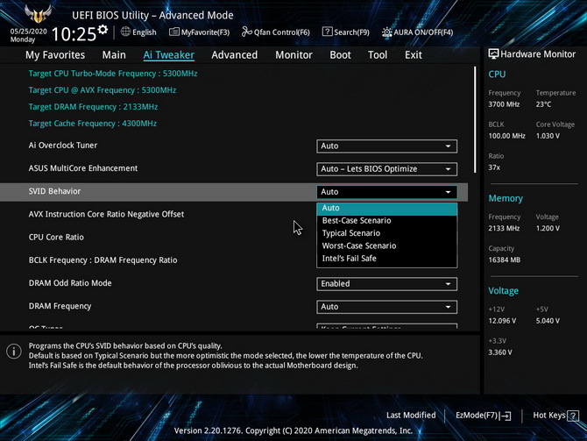Open Qfan Control fan icon
Screen dimensions: 587x441
tap(247, 32)
